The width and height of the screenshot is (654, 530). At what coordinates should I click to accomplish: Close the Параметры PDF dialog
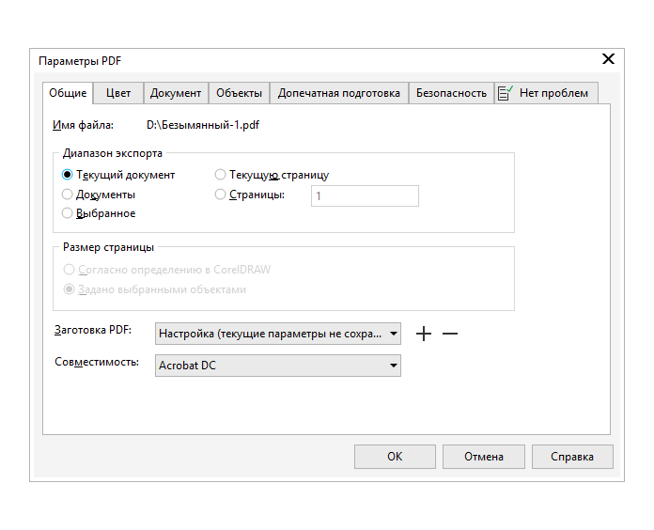pyautogui.click(x=608, y=59)
